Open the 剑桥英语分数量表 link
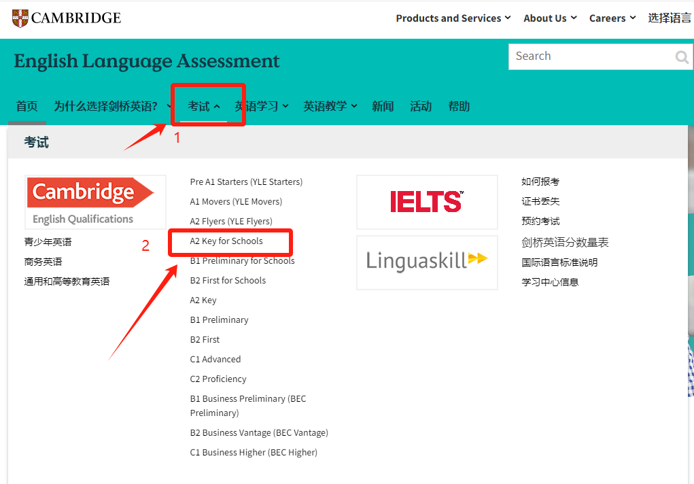This screenshot has width=694, height=484. [x=565, y=243]
